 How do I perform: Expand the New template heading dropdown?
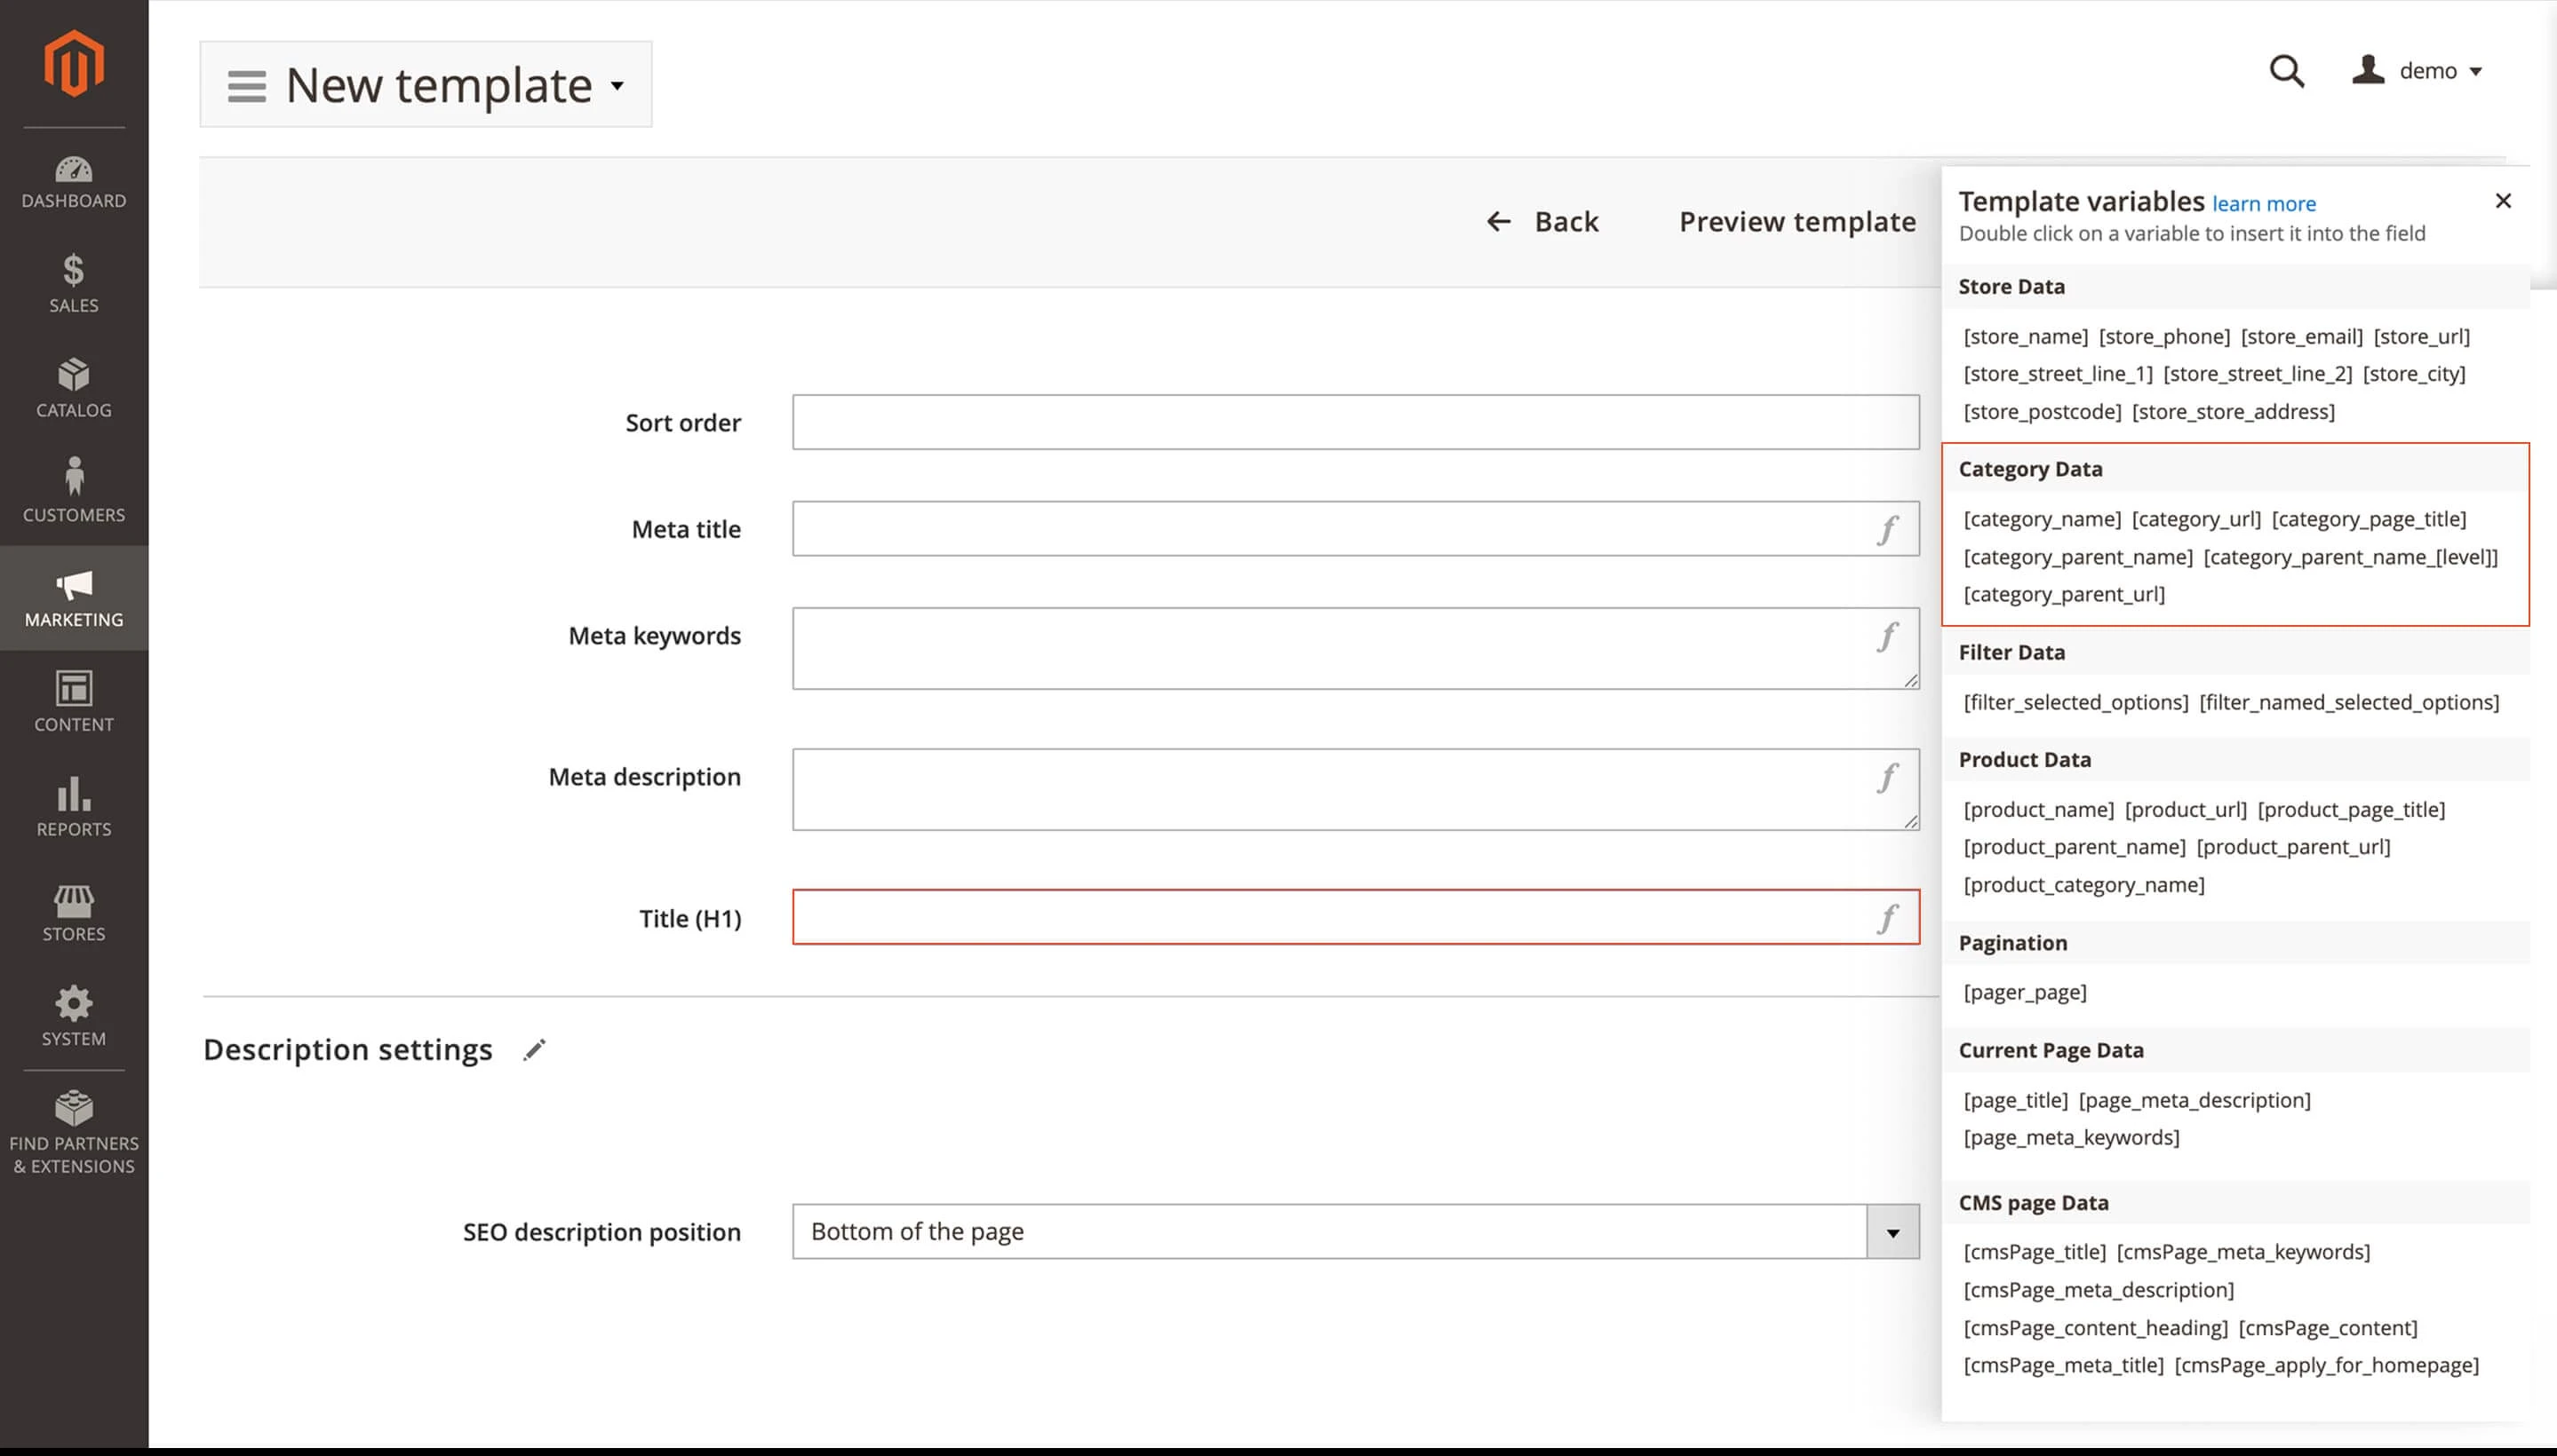click(x=618, y=85)
